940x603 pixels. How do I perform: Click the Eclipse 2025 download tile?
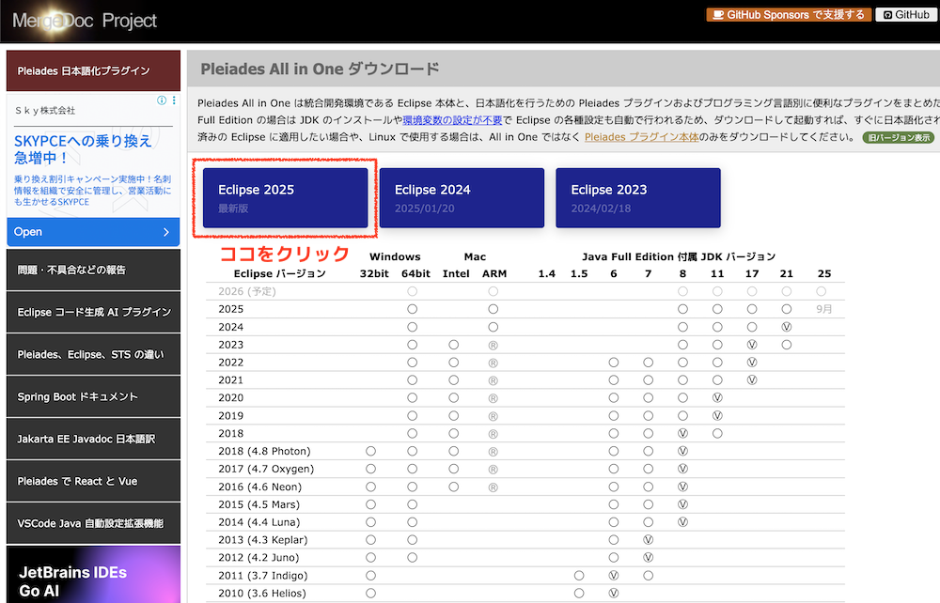point(285,197)
